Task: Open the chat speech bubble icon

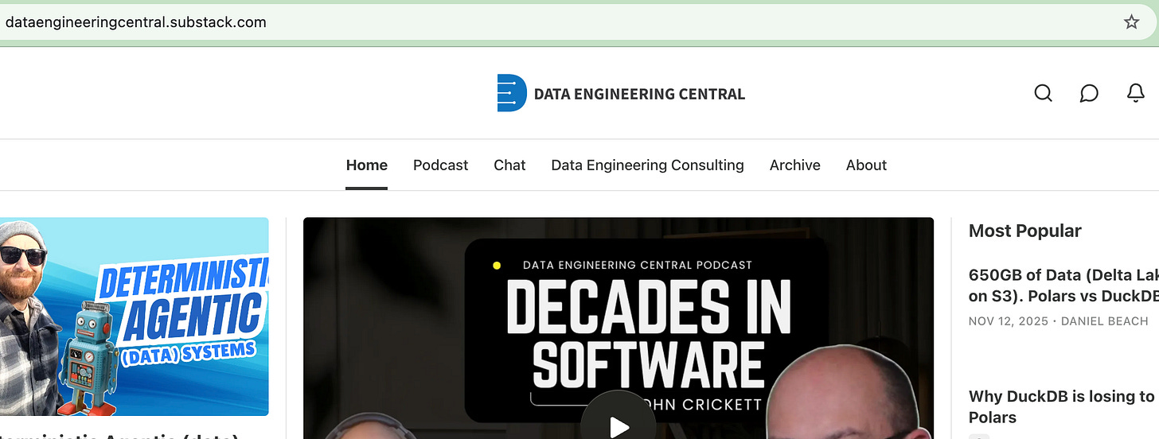Action: [x=1089, y=93]
